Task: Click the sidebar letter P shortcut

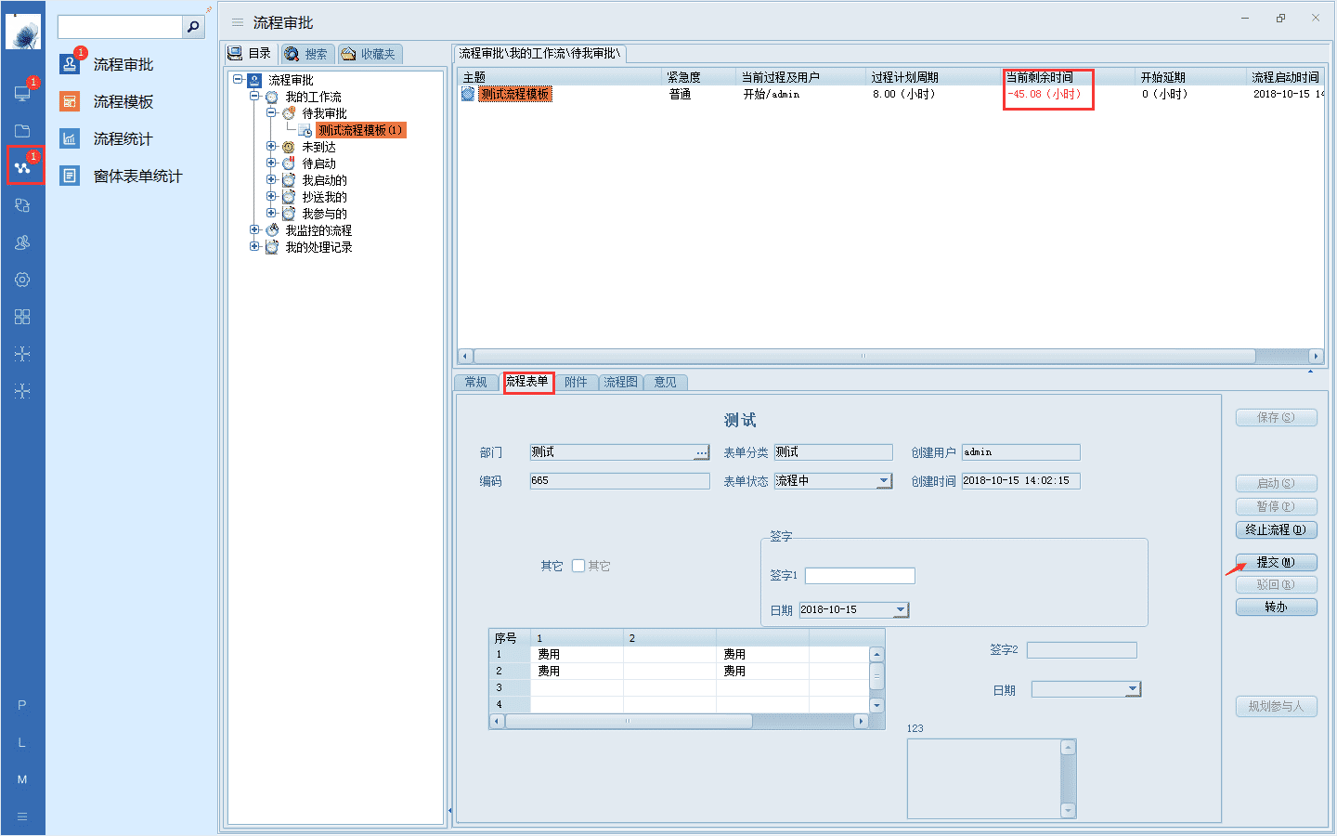Action: click(22, 705)
